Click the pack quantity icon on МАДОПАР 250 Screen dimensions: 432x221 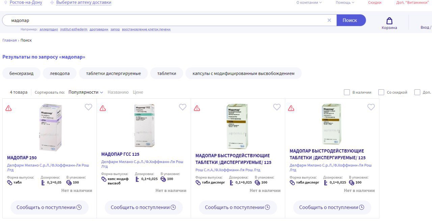coord(69,183)
